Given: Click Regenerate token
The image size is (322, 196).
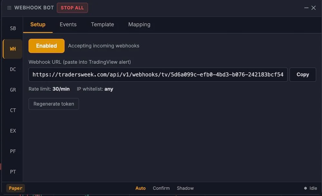Looking at the screenshot, I should point(54,104).
